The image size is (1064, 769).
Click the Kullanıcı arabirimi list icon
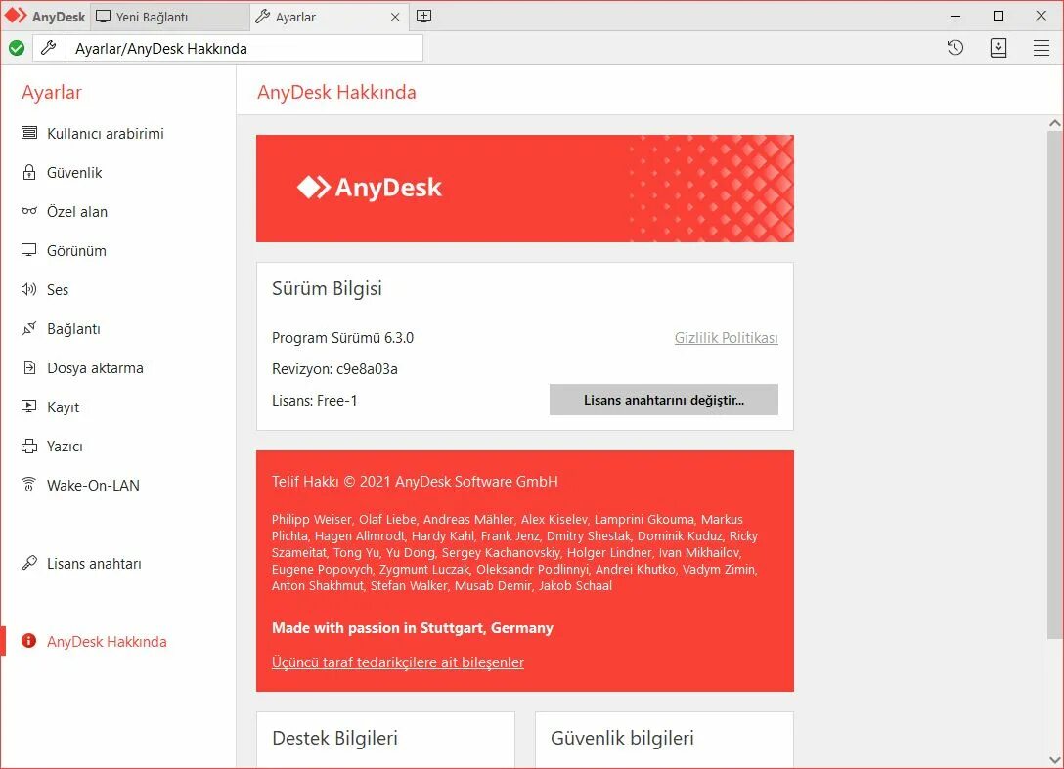(x=29, y=133)
